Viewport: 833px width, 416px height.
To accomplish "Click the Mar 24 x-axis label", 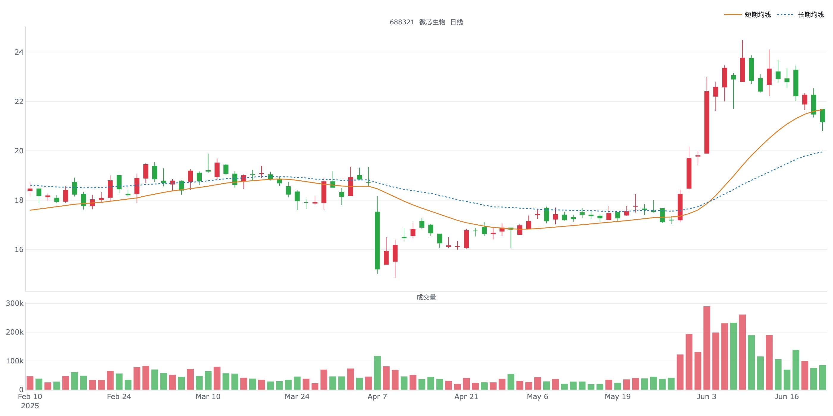I will point(297,396).
